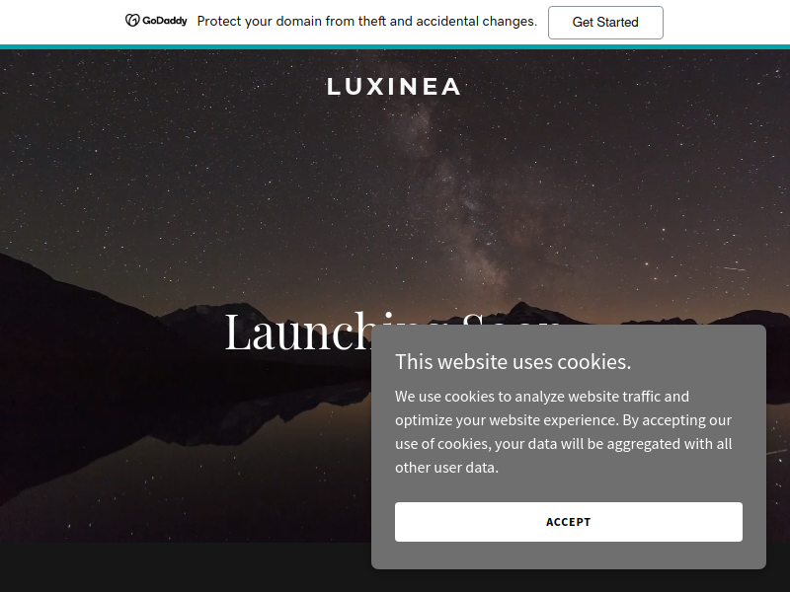Click the cookie description paragraph text
Screen dimensions: 790x592
[x=563, y=432]
